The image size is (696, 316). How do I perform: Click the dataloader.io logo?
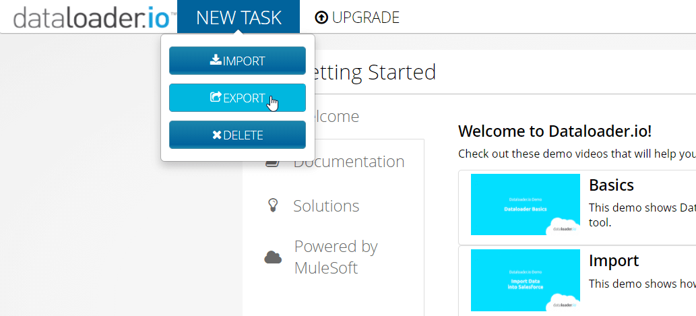click(94, 18)
